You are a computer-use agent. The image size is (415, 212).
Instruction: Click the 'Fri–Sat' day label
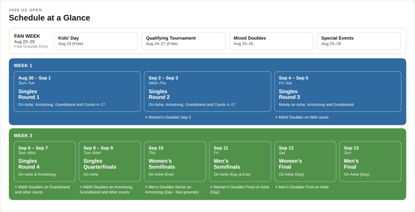285,83
